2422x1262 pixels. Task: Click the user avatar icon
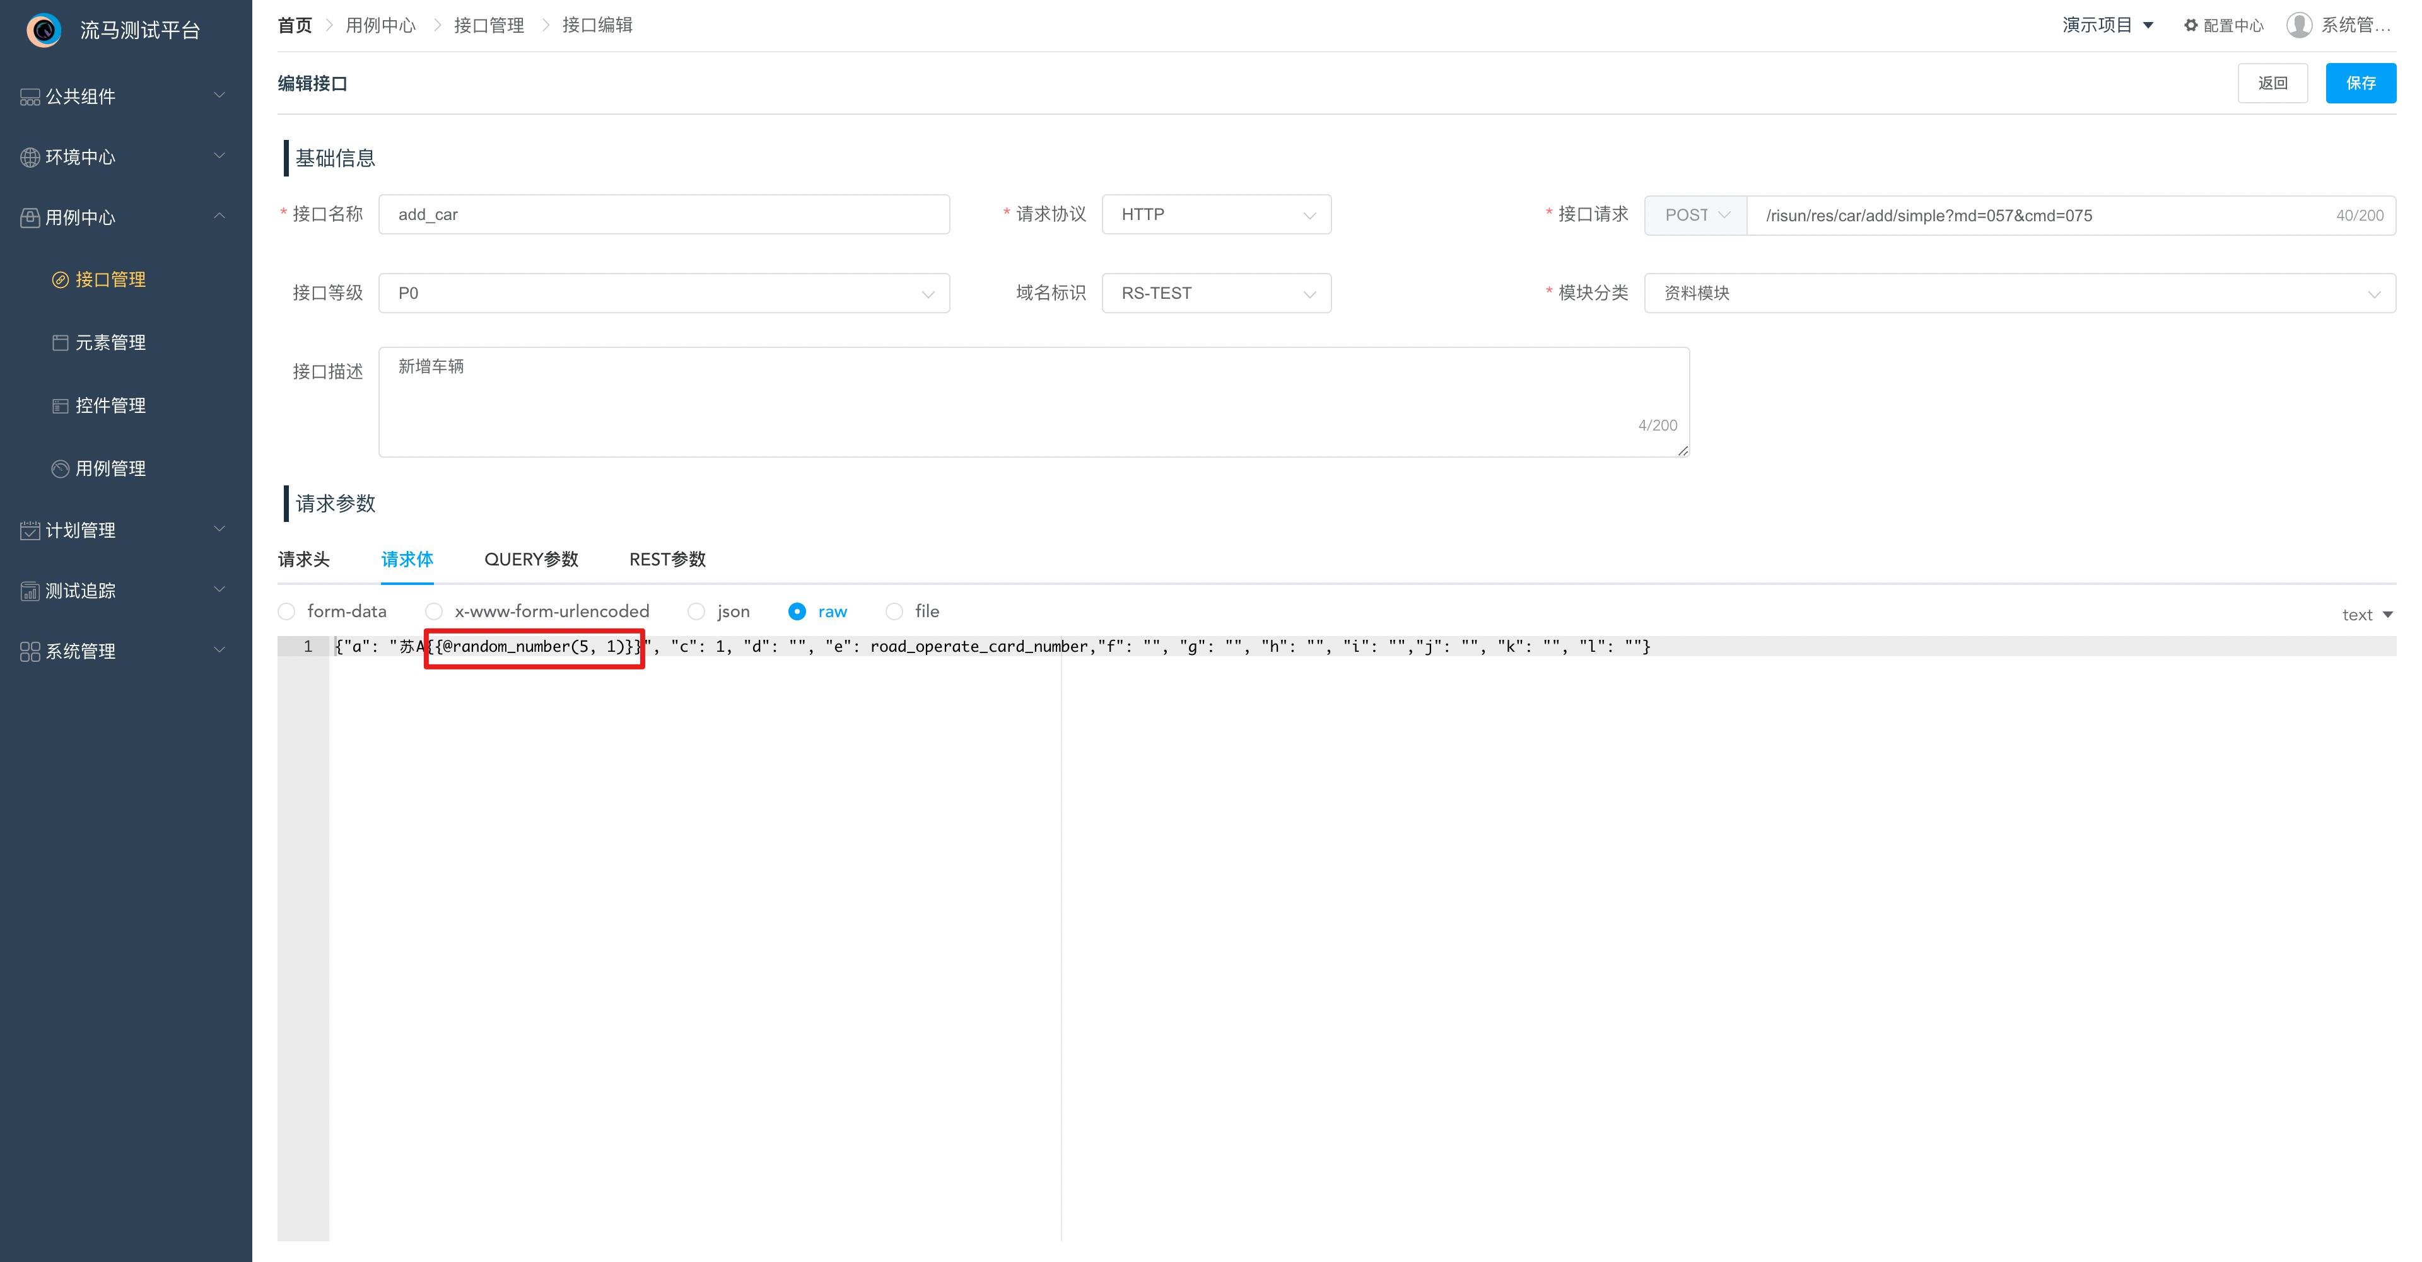[x=2299, y=25]
